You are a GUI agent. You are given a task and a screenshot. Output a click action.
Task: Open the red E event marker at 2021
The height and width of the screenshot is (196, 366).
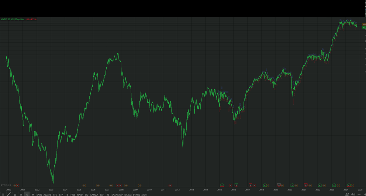pyautogui.click(x=305, y=185)
